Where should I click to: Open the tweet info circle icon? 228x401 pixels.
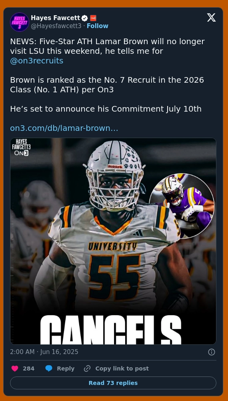click(212, 352)
